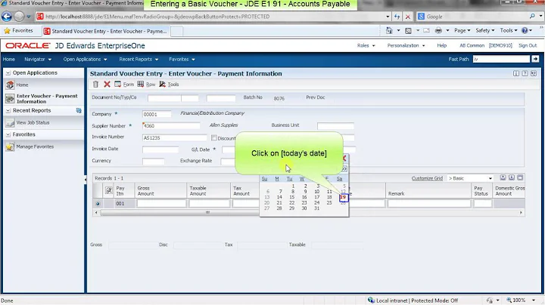This screenshot has width=545, height=305.
Task: Click the grid import/export icon above the grid
Action: click(503, 178)
